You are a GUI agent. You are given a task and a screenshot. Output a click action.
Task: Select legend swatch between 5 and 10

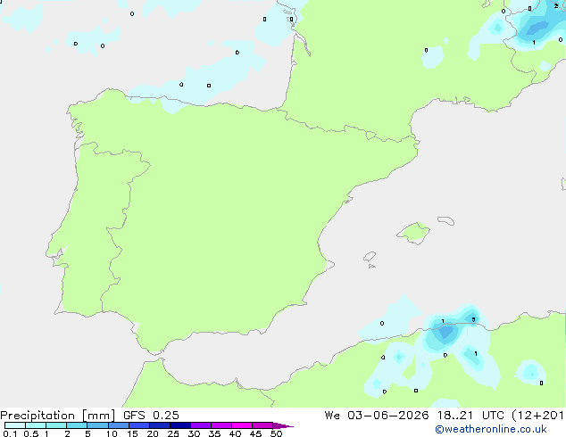point(97,425)
